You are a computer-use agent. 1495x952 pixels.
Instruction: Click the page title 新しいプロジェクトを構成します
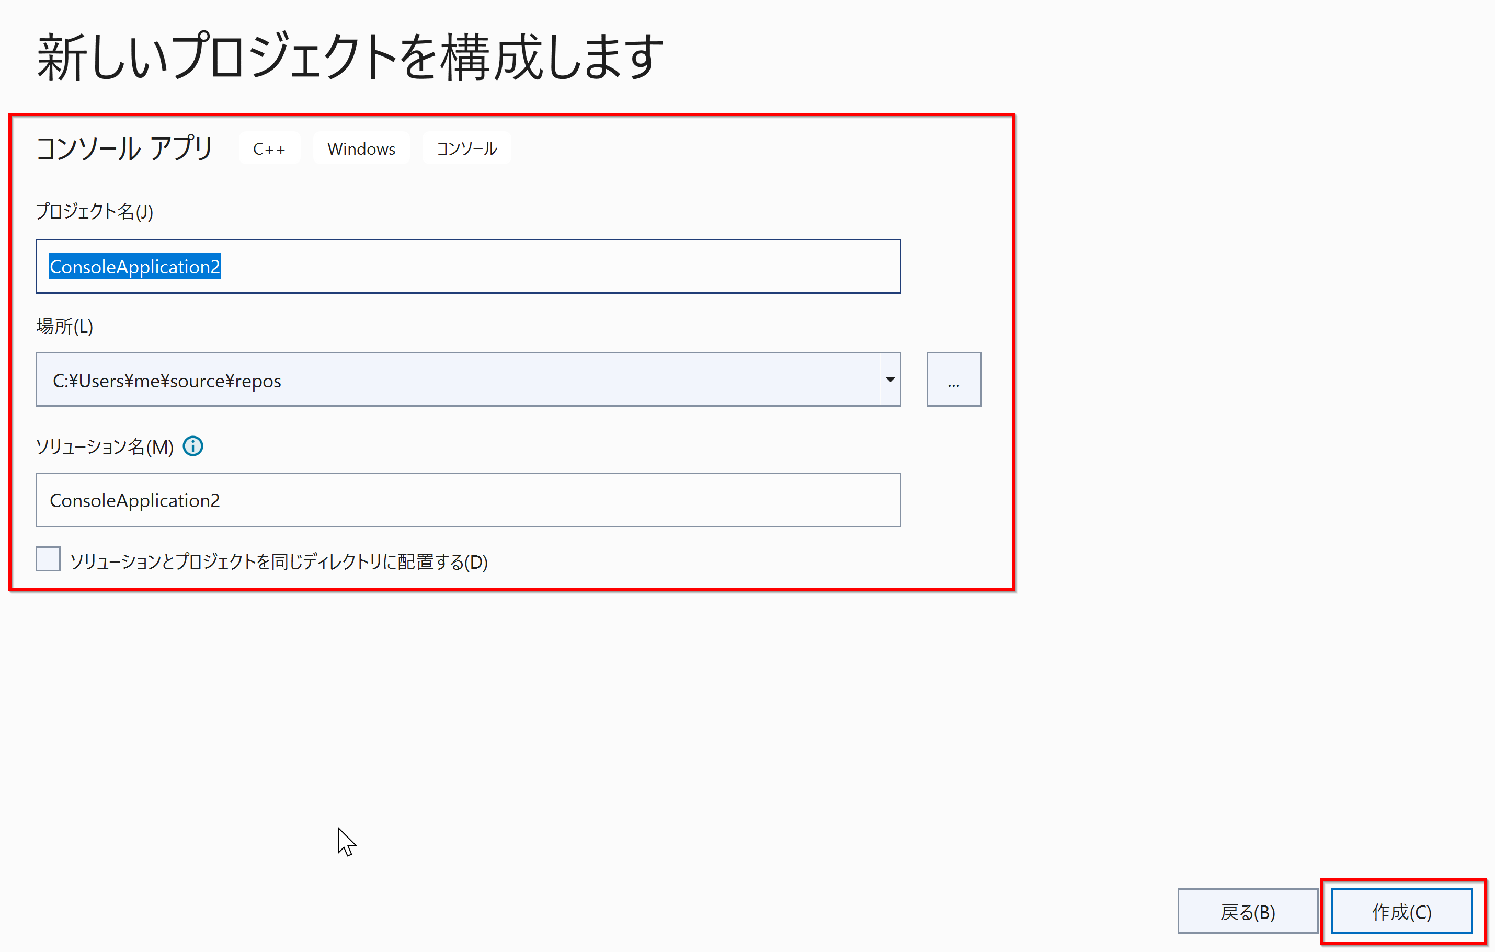350,57
